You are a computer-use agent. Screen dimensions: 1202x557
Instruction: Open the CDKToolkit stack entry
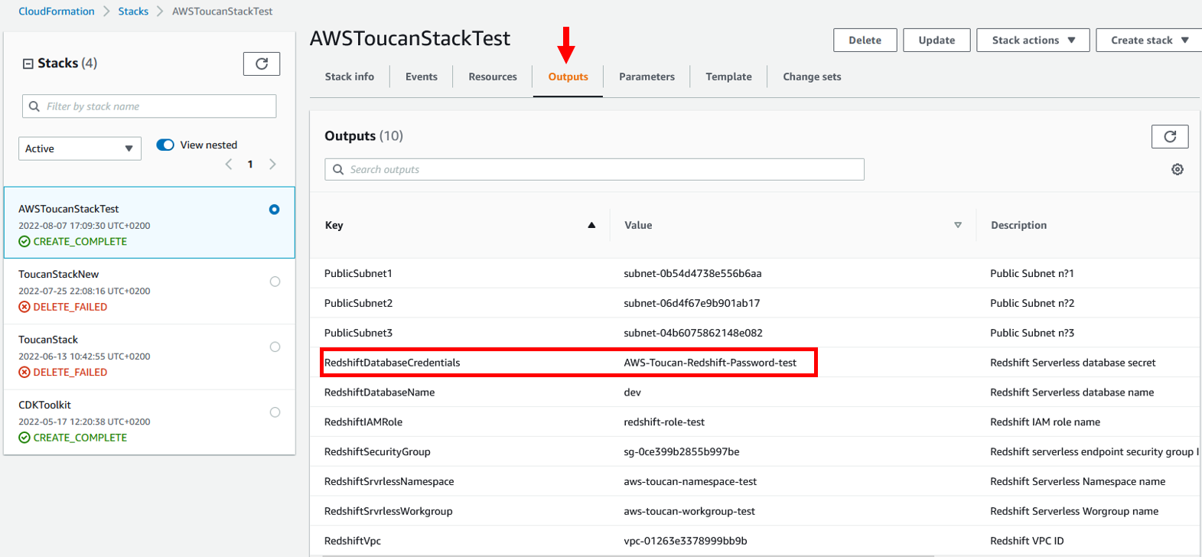coord(149,422)
